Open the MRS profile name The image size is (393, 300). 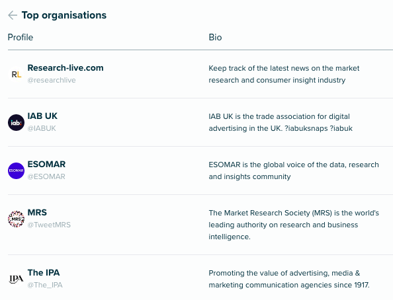click(37, 212)
